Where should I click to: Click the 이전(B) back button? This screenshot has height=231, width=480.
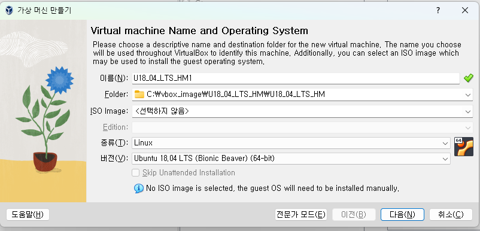click(353, 214)
